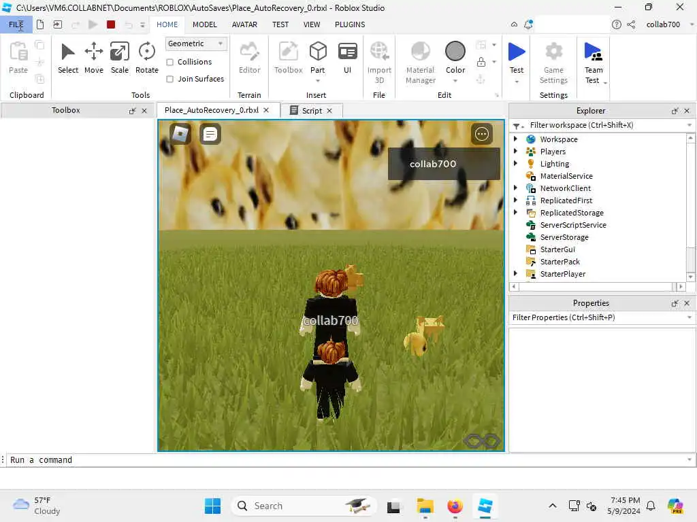Expand the Lighting node
This screenshot has height=522, width=697.
pos(515,163)
